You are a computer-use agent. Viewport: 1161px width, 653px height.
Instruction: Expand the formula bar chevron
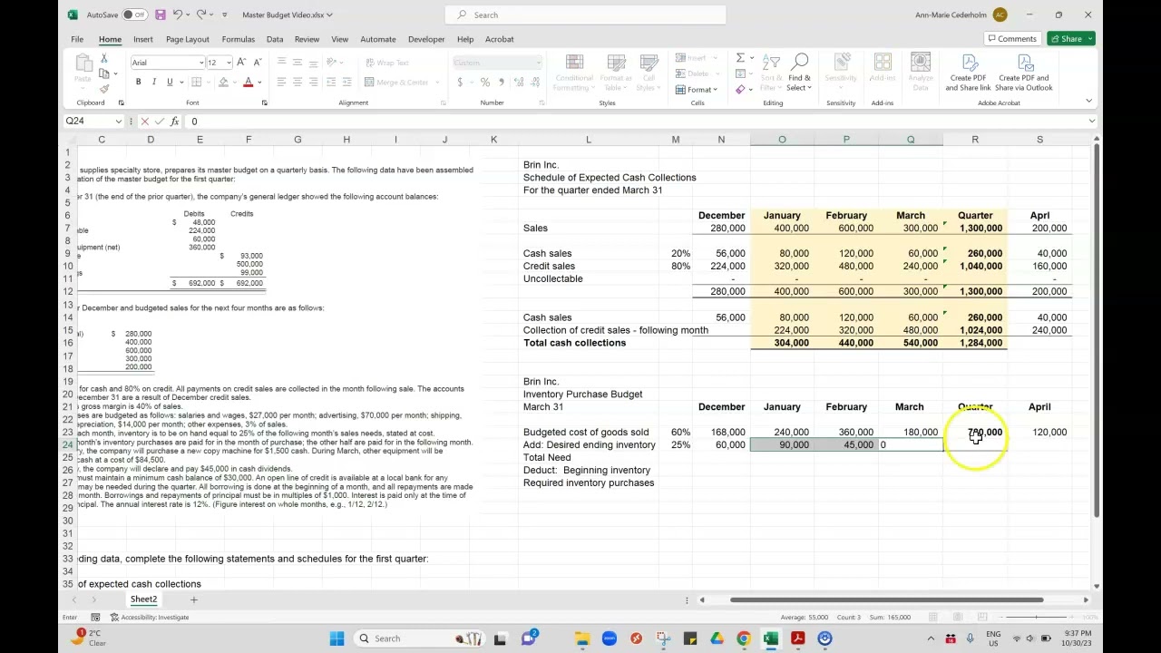[1091, 122]
